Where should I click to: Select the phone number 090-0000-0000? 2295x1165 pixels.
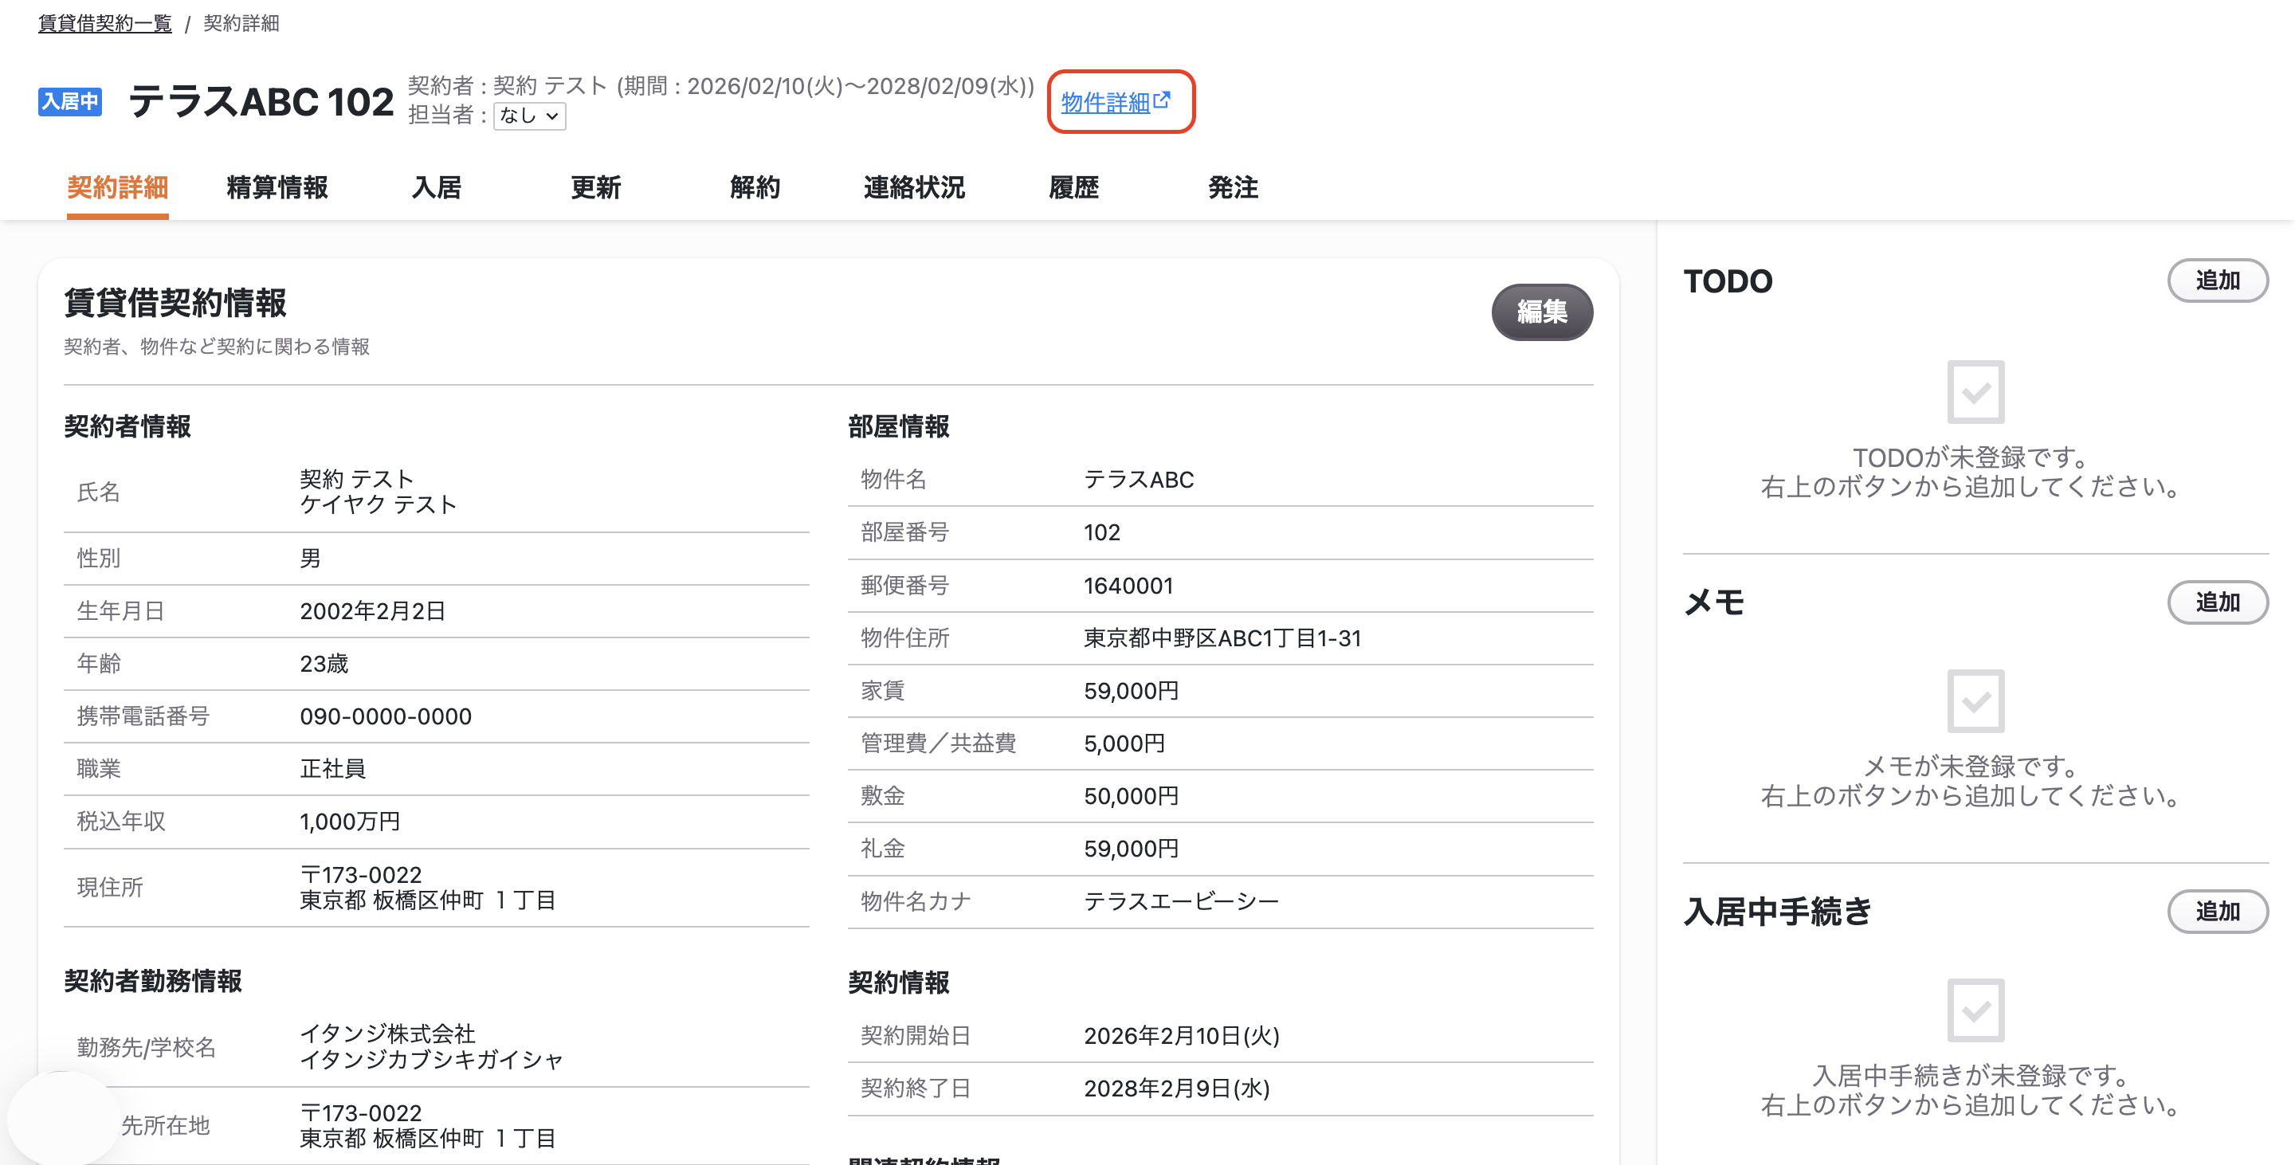pyautogui.click(x=386, y=716)
